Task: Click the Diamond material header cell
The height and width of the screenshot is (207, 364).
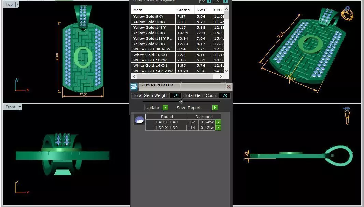Action: coord(204,117)
